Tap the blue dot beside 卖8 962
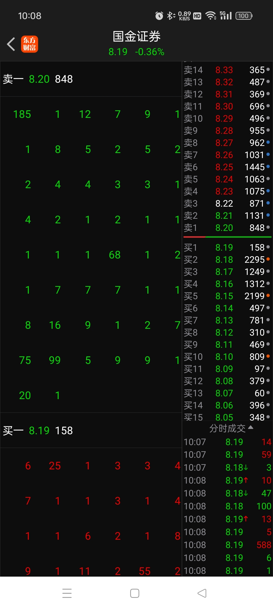This screenshot has height=610, width=273. coord(268,142)
